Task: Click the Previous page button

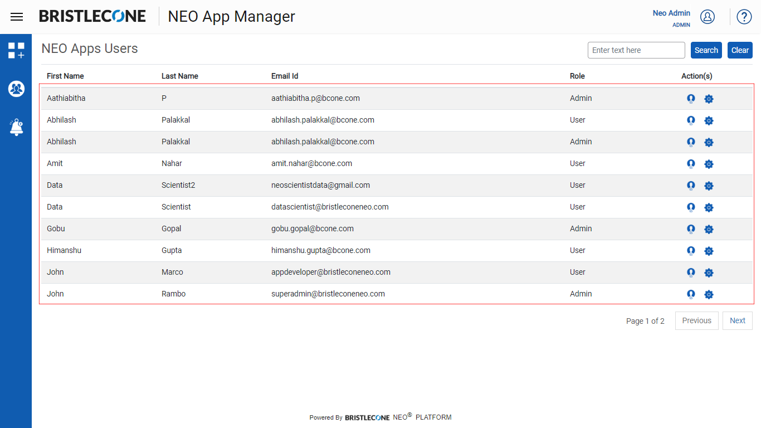Action: coord(697,320)
